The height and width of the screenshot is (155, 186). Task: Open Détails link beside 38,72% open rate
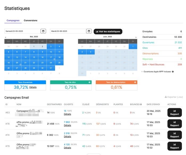pos(33,87)
